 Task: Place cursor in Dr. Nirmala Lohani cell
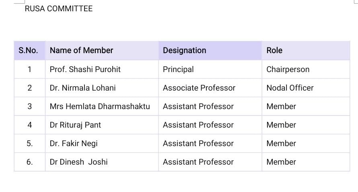tap(102, 88)
